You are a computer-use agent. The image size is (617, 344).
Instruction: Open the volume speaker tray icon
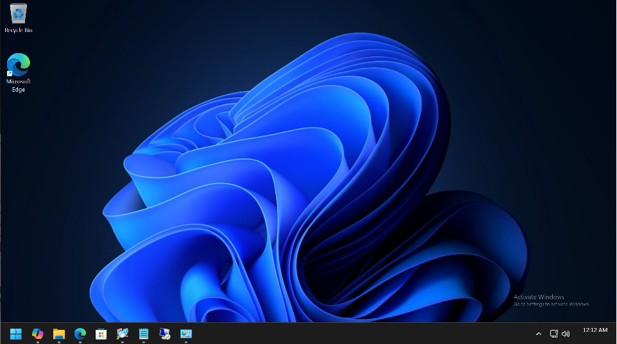click(x=566, y=334)
